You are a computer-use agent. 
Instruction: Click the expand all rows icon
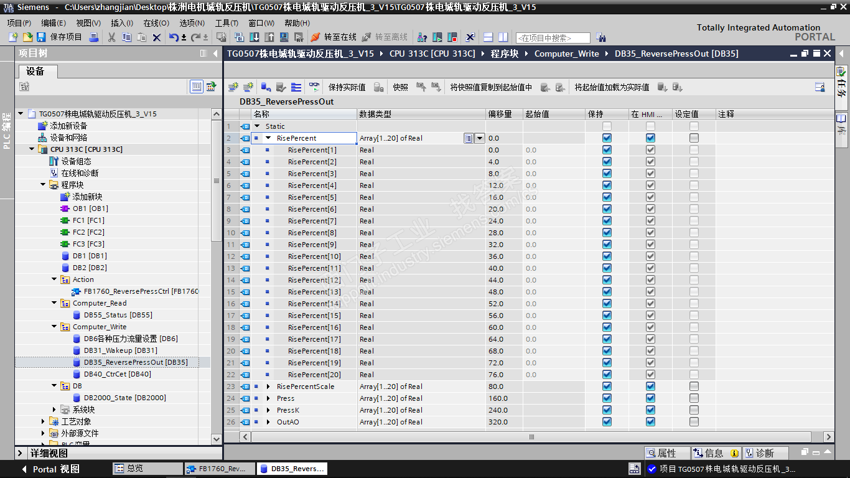click(296, 87)
